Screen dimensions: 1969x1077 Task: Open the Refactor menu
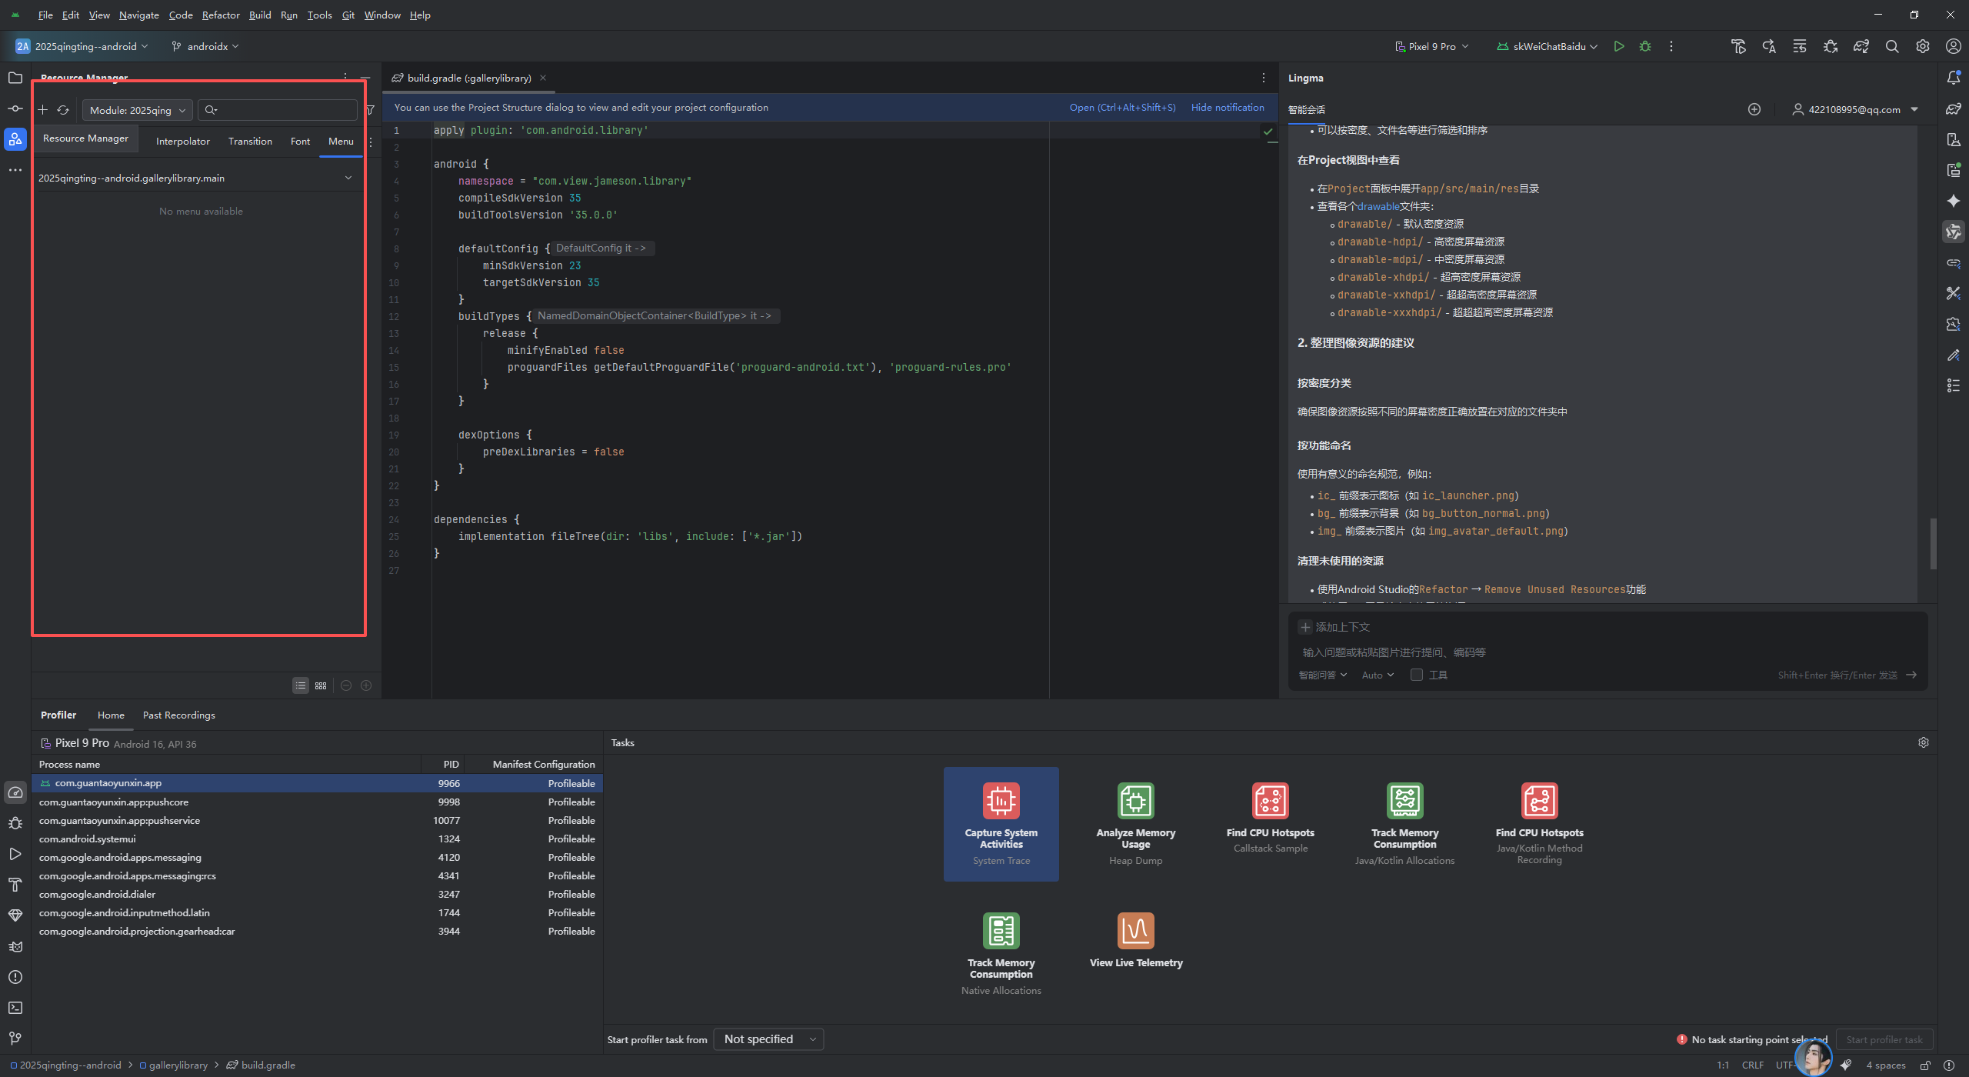click(221, 15)
